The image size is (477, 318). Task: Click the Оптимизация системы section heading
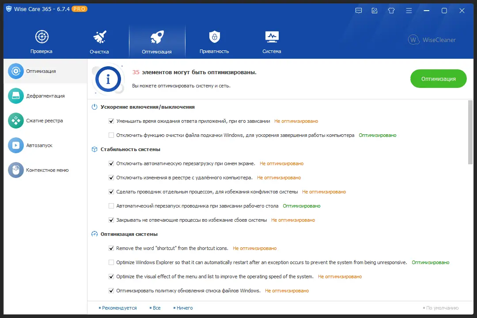coord(129,235)
